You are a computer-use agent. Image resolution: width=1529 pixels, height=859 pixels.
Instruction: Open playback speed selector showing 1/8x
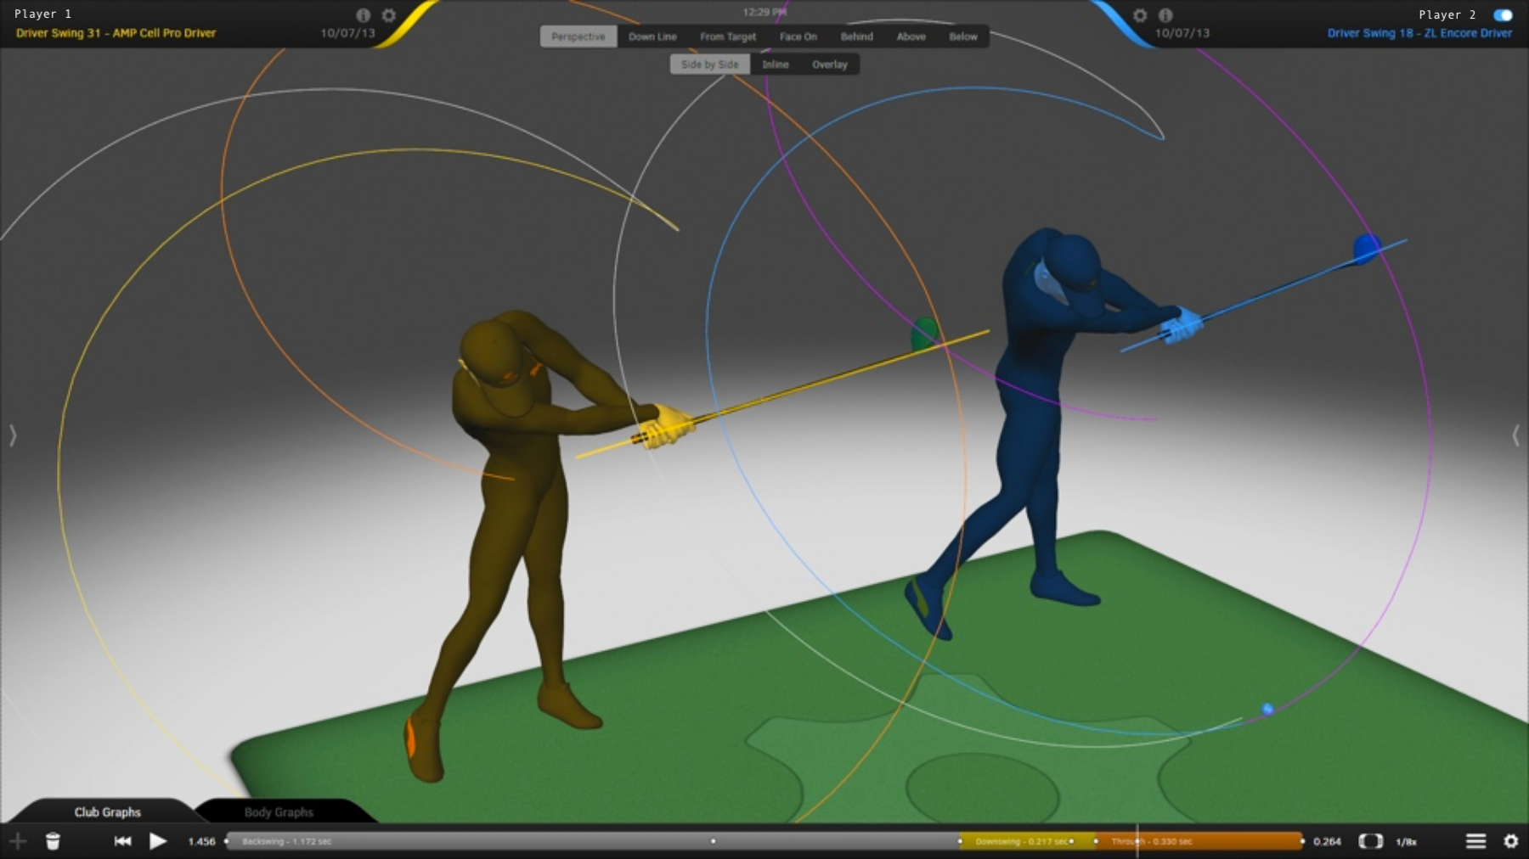[x=1406, y=841]
